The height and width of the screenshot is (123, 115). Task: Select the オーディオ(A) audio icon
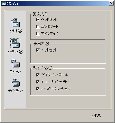click(15, 43)
